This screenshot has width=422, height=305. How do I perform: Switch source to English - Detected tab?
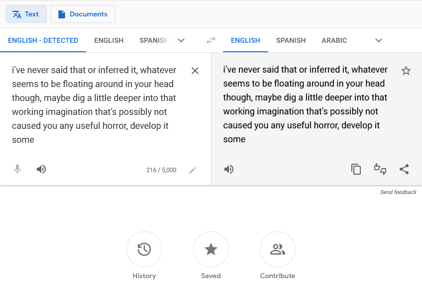(43, 40)
